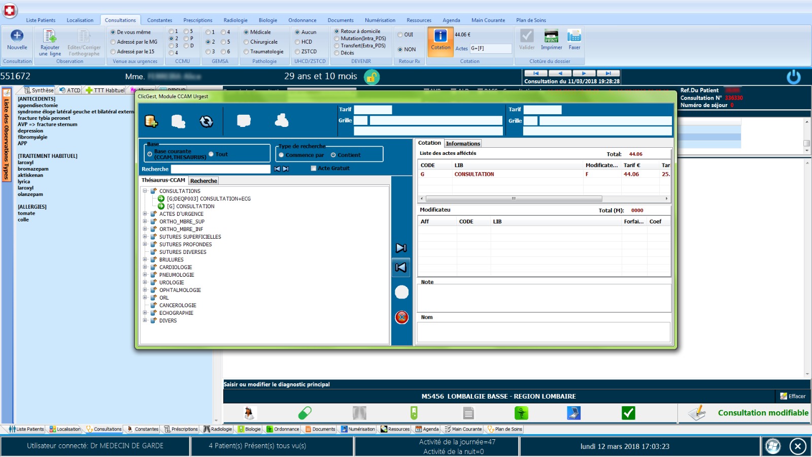Image resolution: width=812 pixels, height=457 pixels.
Task: Expand the ORTHO_MBRE_SUP tree node
Action: pos(145,221)
